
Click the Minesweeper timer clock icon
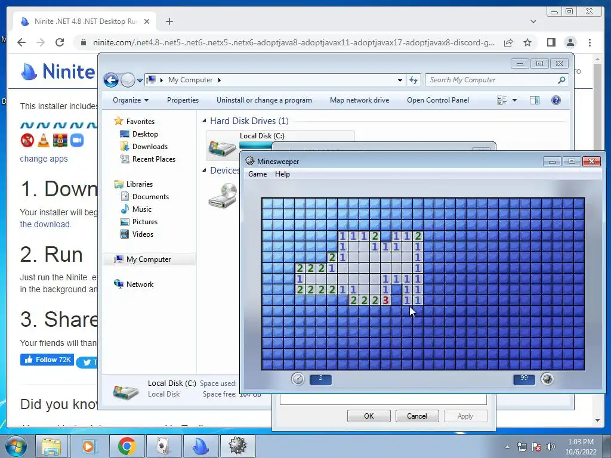[x=298, y=379]
